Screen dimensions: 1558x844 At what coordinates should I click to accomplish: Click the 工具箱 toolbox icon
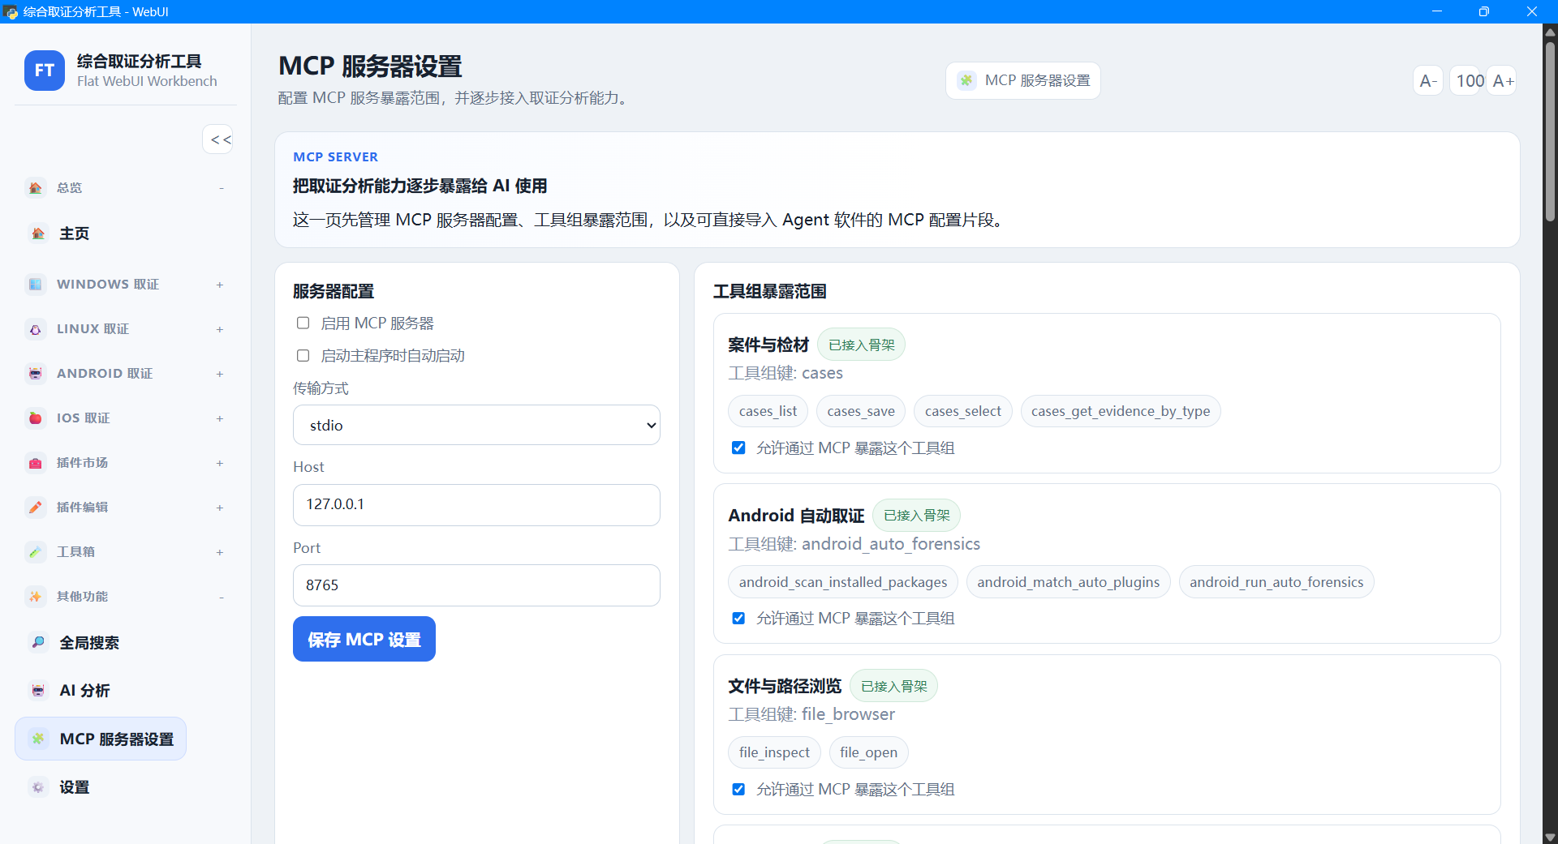pos(35,552)
